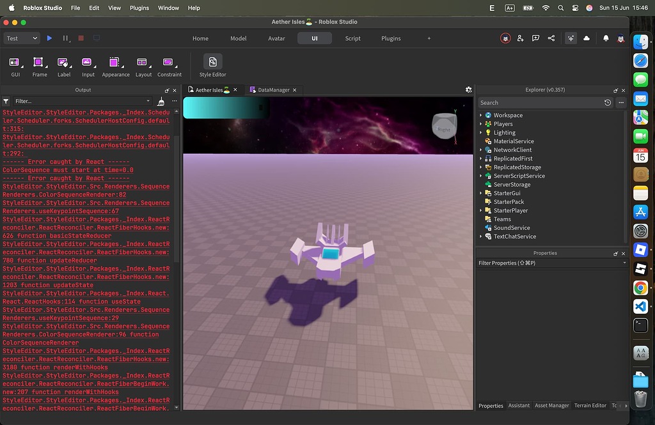Viewport: 655px width, 425px height.
Task: Open the Test mode dropdown
Action: click(22, 38)
